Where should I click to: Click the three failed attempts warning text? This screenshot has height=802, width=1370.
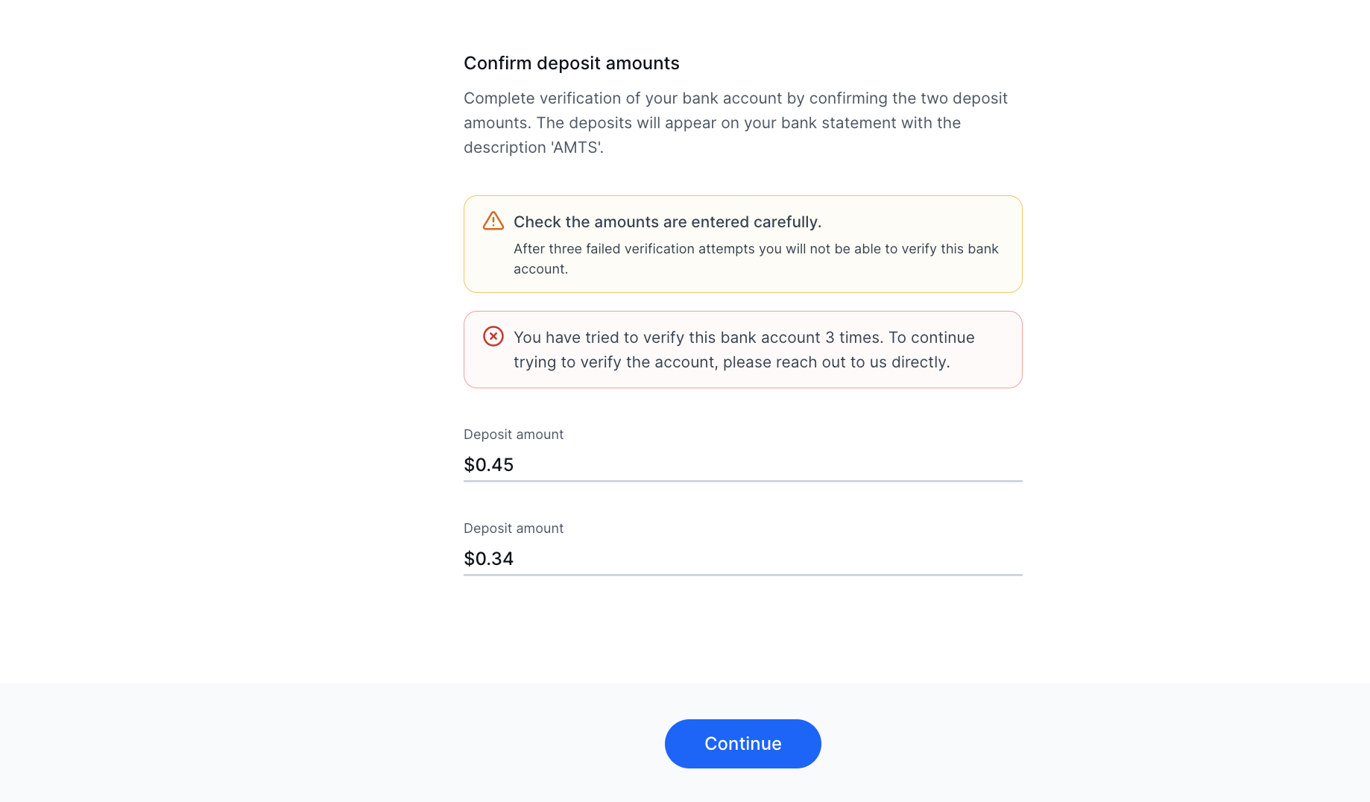coord(756,259)
